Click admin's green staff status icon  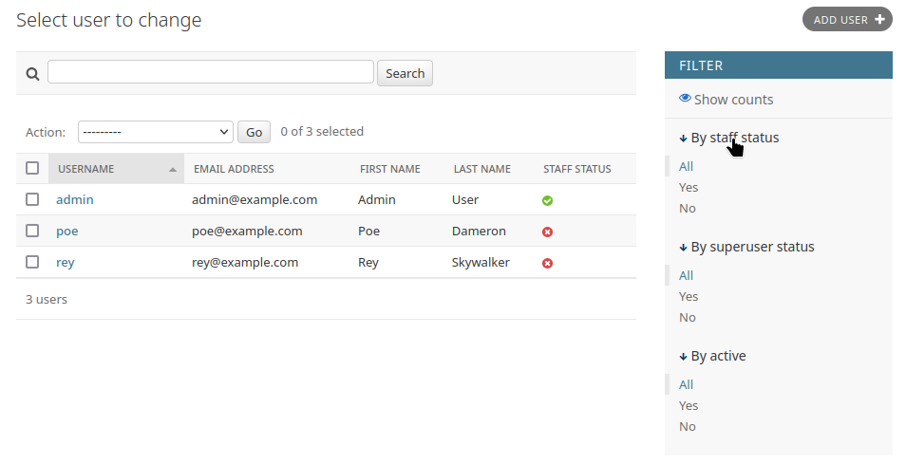[x=547, y=200]
